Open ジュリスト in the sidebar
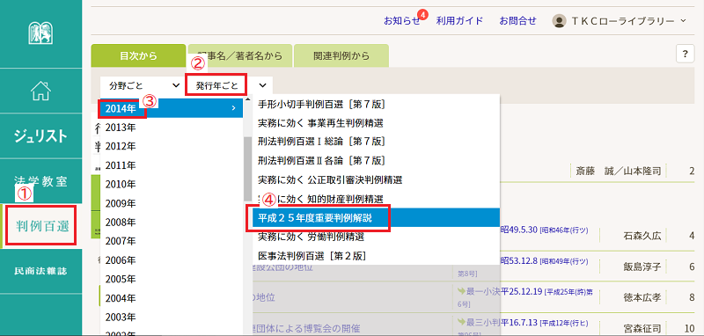Image resolution: width=704 pixels, height=336 pixels. pyautogui.click(x=40, y=136)
